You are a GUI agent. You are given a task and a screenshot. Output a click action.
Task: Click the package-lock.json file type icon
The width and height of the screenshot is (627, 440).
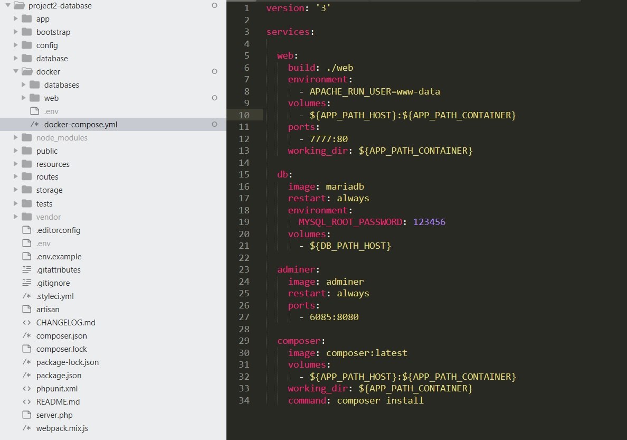click(x=27, y=362)
